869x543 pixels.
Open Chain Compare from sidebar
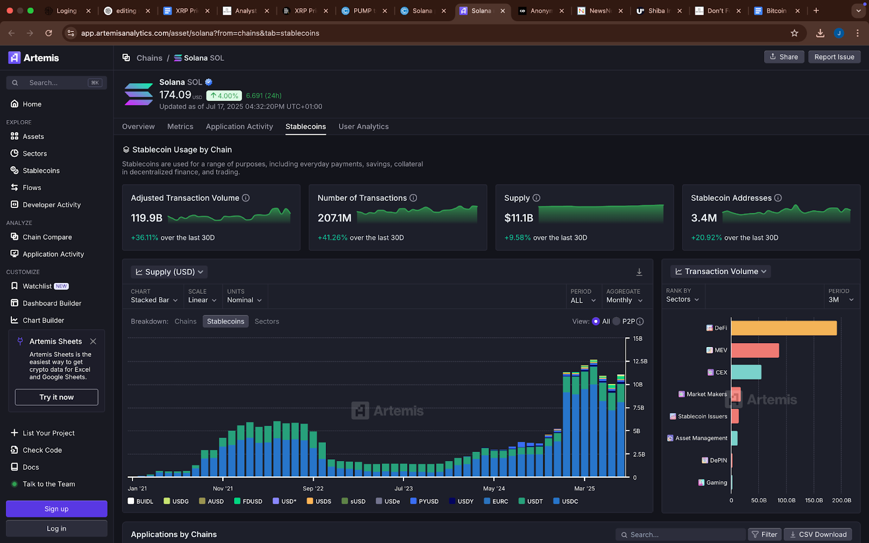pyautogui.click(x=47, y=237)
